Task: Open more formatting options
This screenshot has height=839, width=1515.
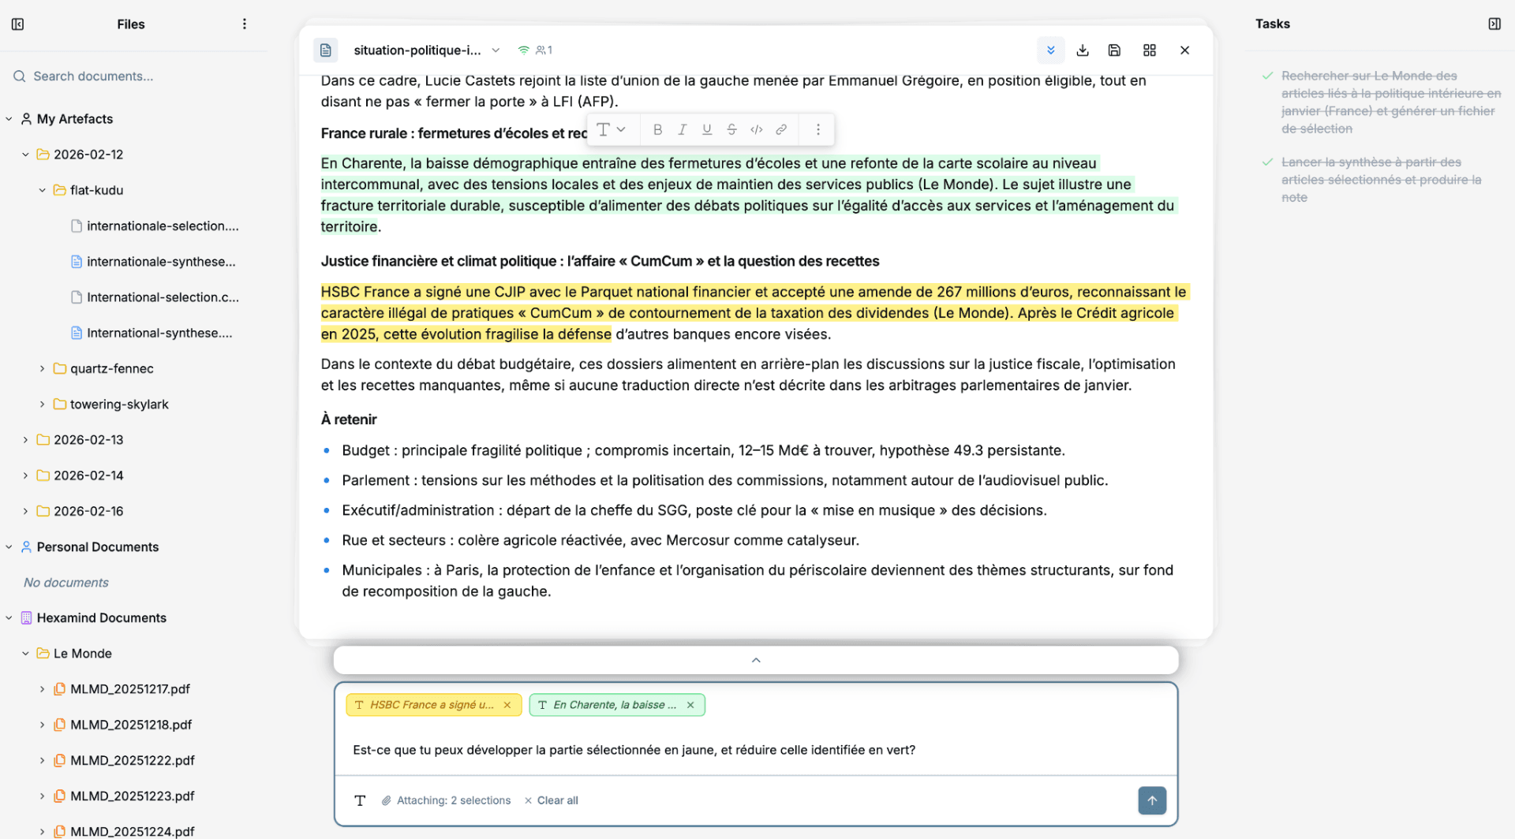Action: pos(818,130)
